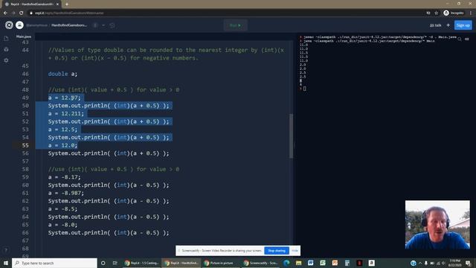The width and height of the screenshot is (476, 268).
Task: Switch to Picture in picture taskbar window
Action: [220, 263]
